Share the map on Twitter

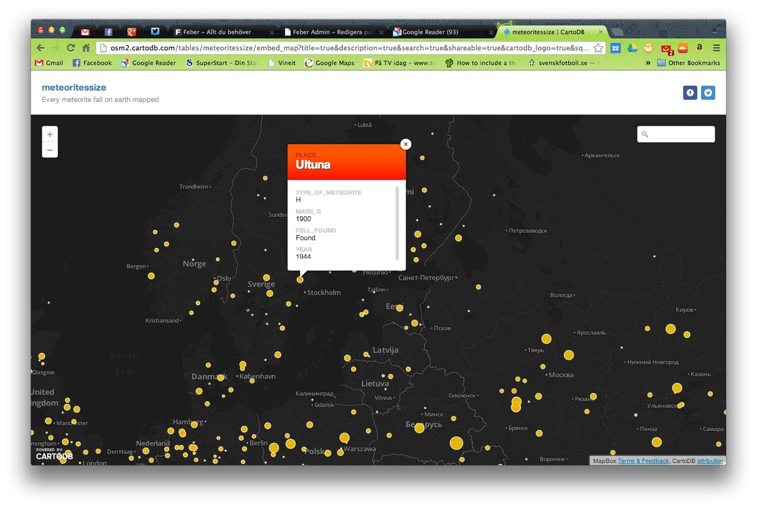click(708, 92)
